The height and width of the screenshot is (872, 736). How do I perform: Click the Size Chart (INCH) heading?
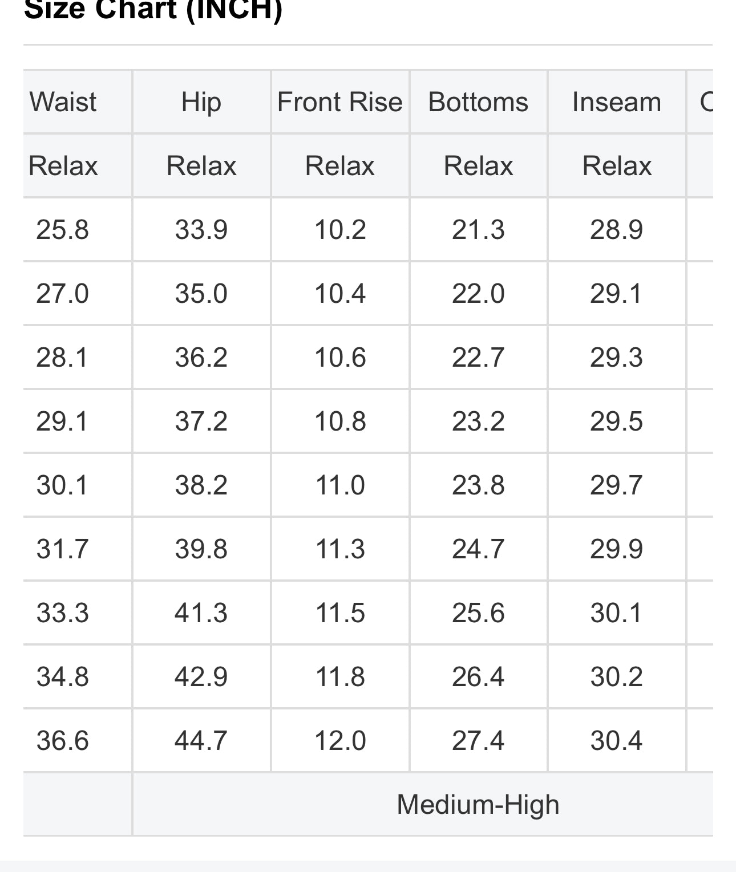(x=153, y=10)
